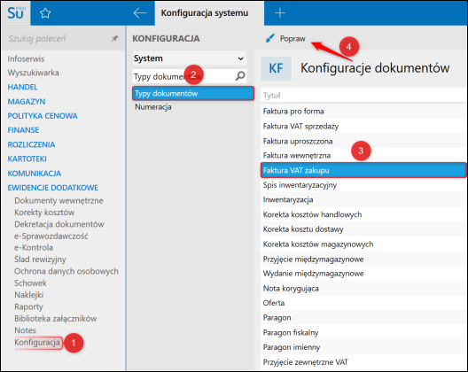This screenshot has height=372, width=468.
Task: Expand the MAGAZYN menu section
Action: click(27, 102)
